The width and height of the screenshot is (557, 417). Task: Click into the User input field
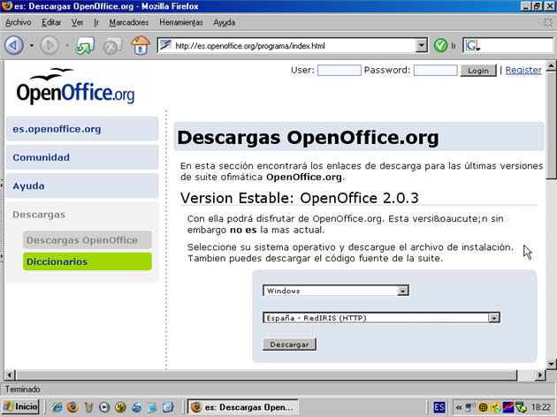(340, 70)
